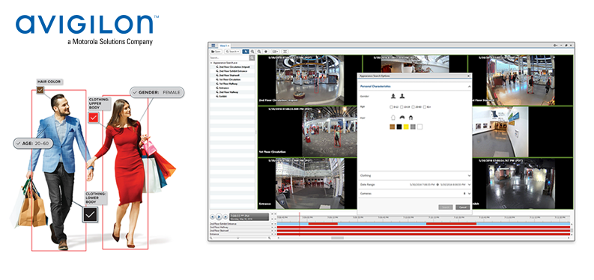Select 2nd Floor Stairwell camera in tree
The width and height of the screenshot is (594, 280).
coord(228,76)
